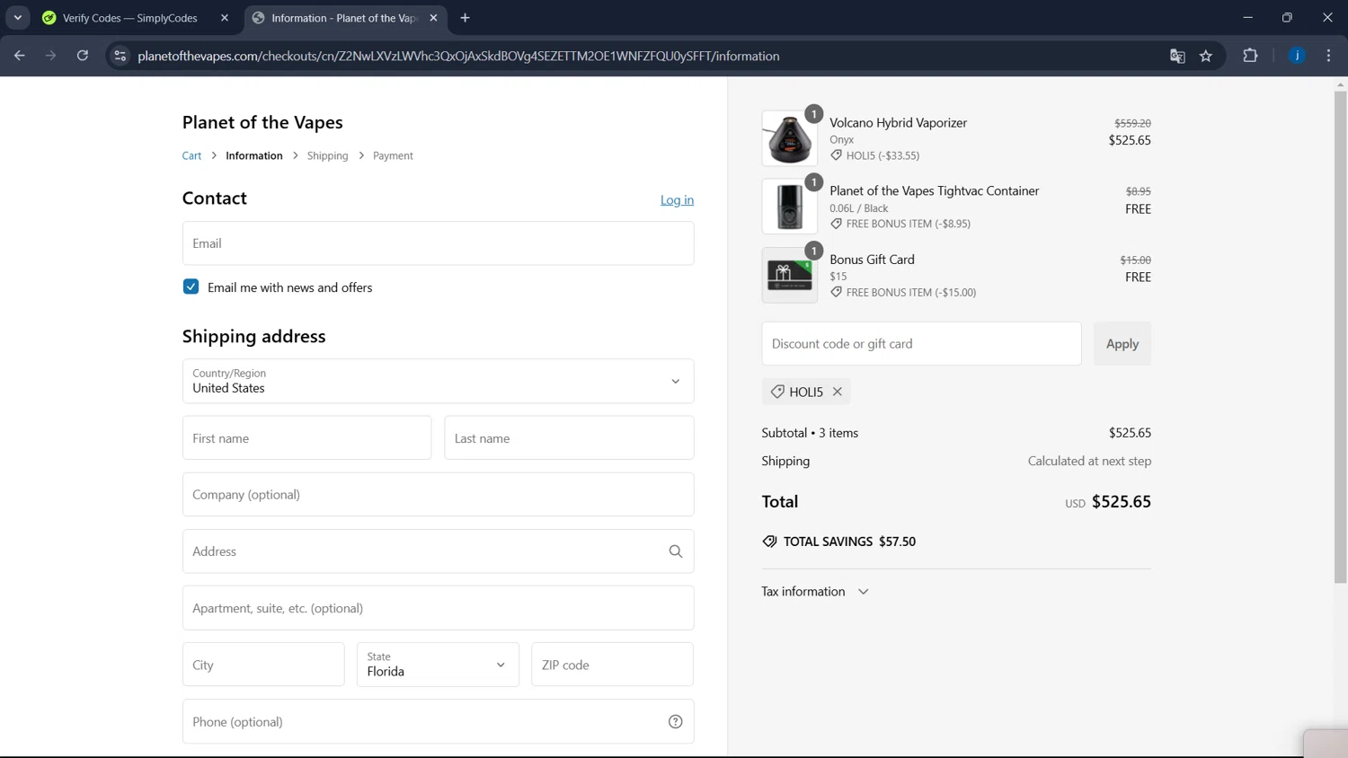This screenshot has height=758, width=1348.
Task: Reload the checkout page
Action: [x=83, y=56]
